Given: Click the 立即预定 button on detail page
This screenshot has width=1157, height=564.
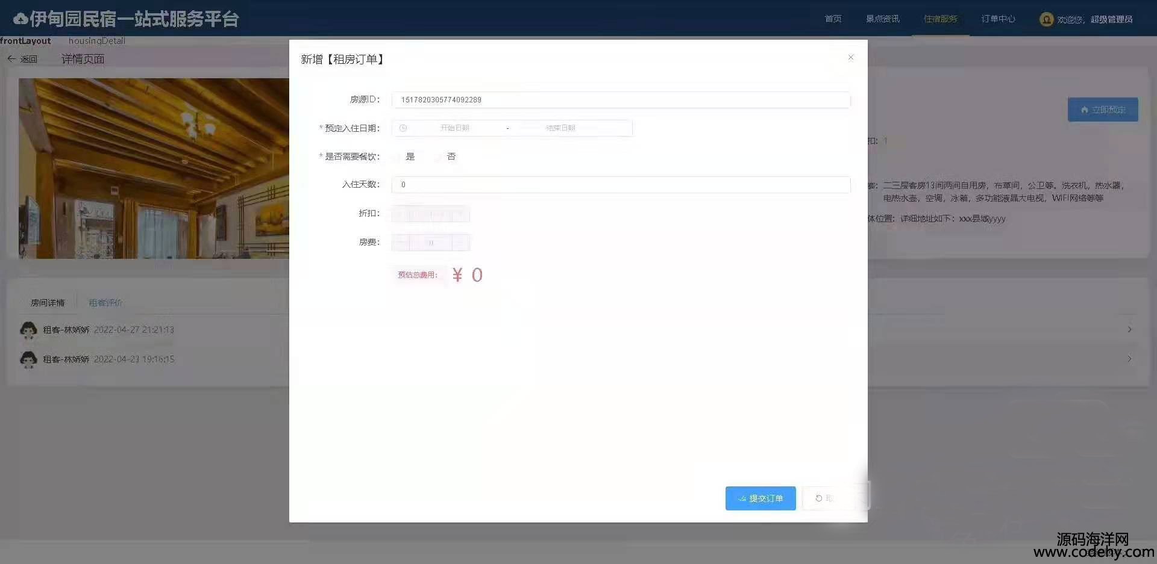Looking at the screenshot, I should pyautogui.click(x=1103, y=110).
